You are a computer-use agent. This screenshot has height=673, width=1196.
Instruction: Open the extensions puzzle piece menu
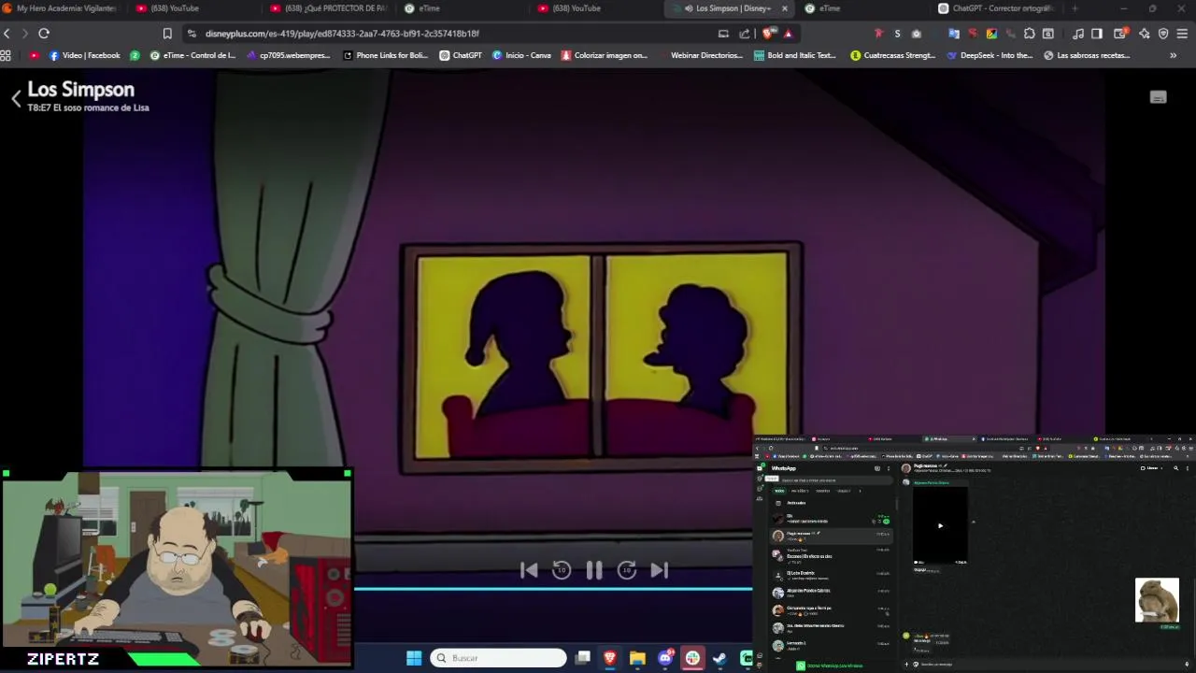pyautogui.click(x=1030, y=34)
